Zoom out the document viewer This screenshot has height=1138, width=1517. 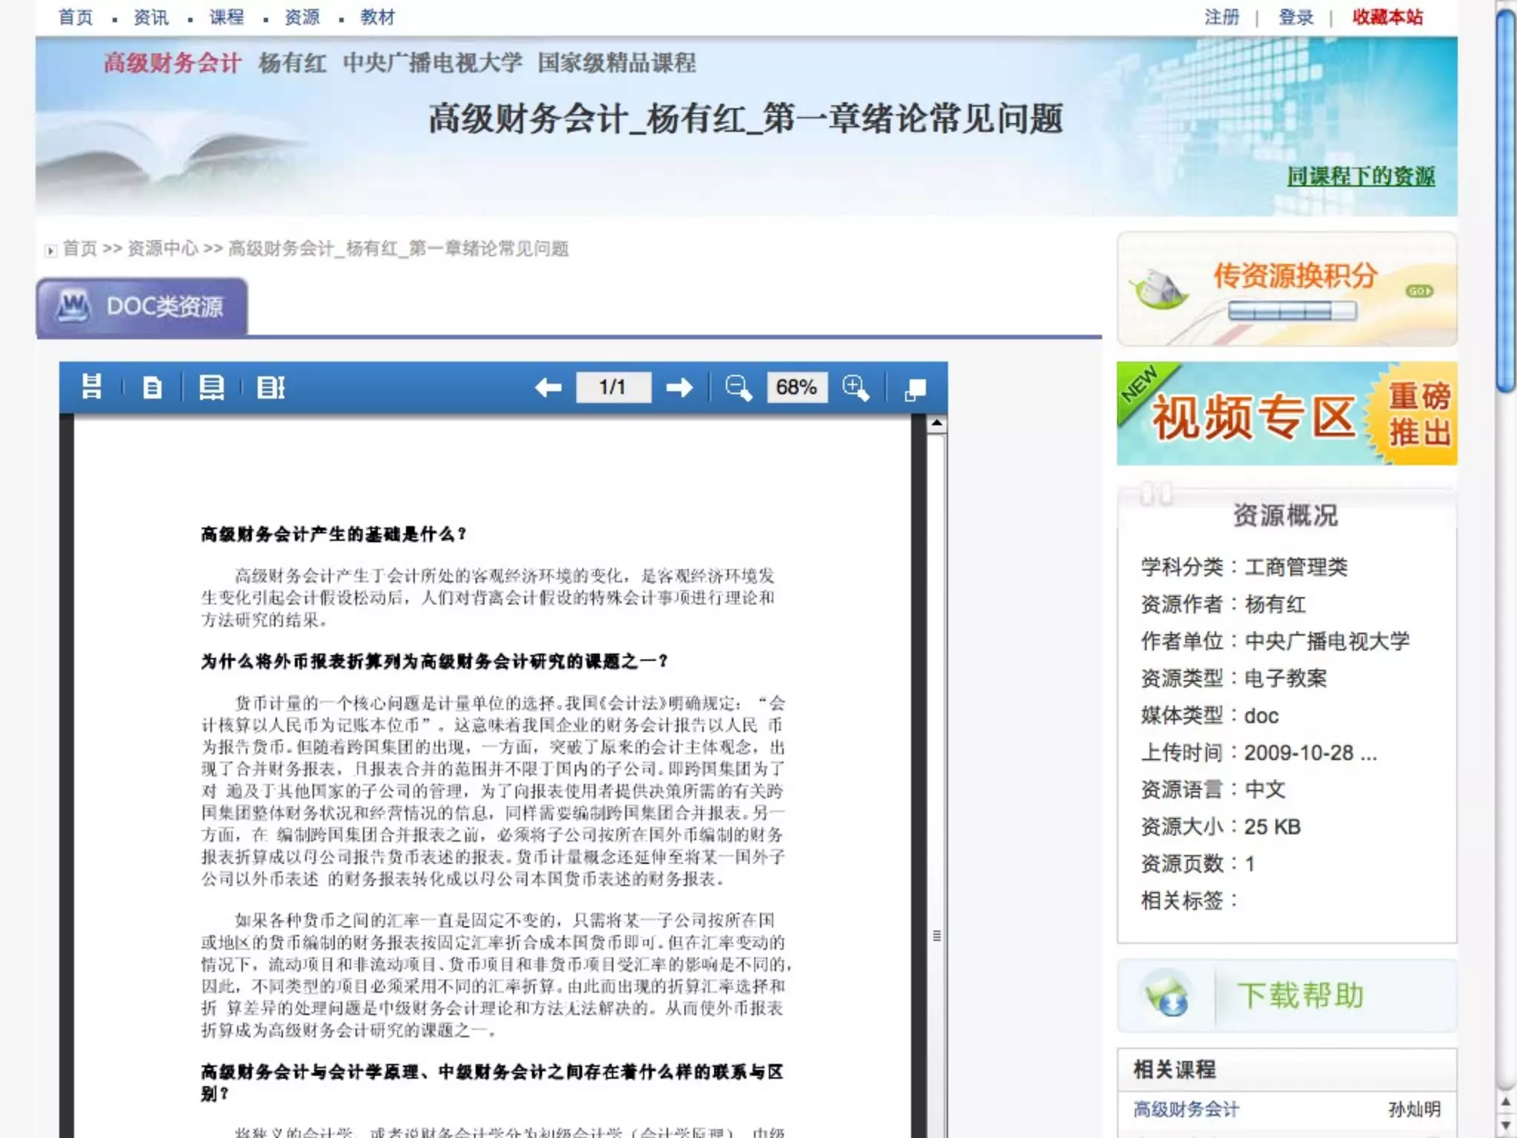tap(738, 387)
